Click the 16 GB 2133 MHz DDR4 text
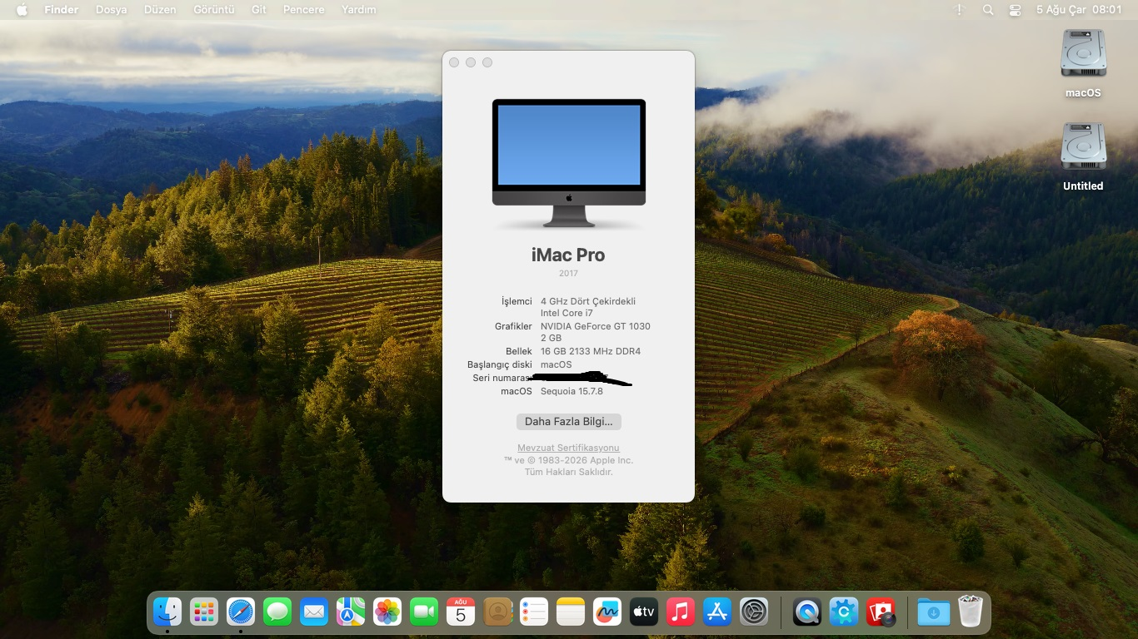This screenshot has height=639, width=1138. coord(591,351)
